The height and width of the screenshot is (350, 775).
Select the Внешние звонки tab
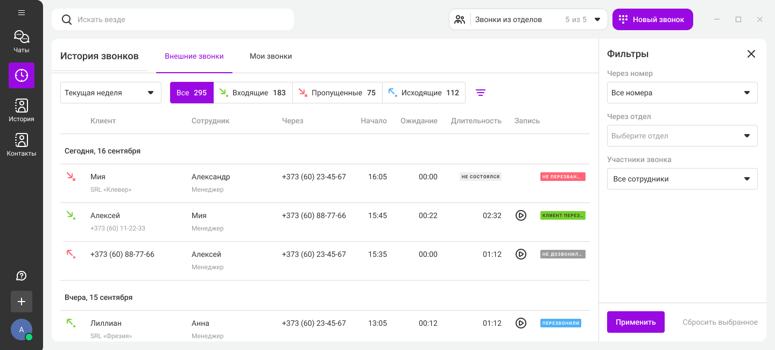(x=194, y=56)
